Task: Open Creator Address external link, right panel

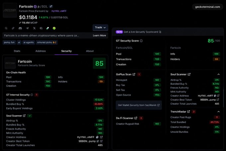Action: coord(218,96)
